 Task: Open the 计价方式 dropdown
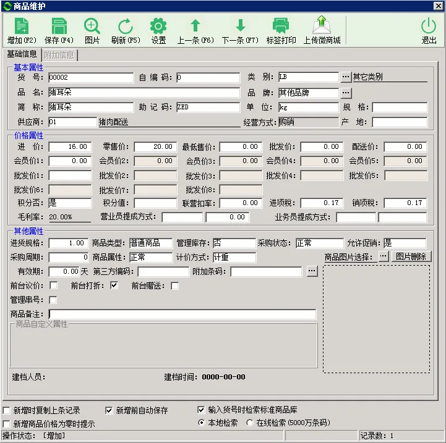[x=234, y=258]
